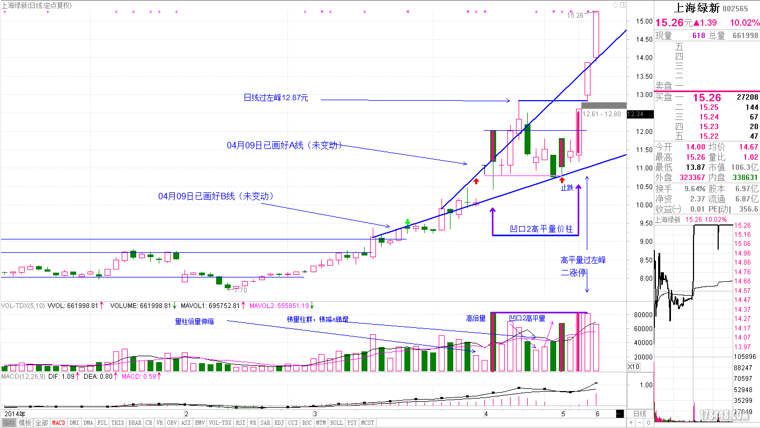Reset zoom with the 0 button
The image size is (760, 428).
[648, 423]
